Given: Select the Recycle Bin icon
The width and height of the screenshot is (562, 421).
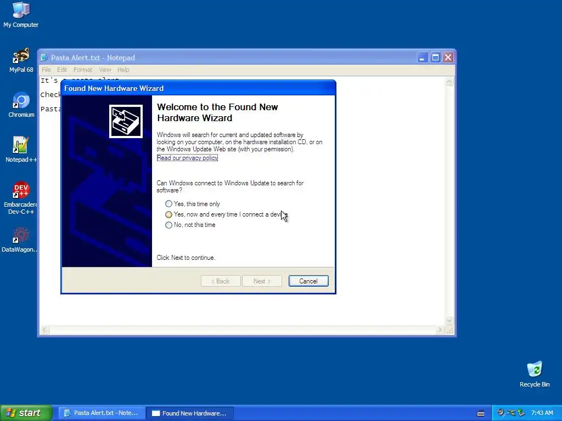Looking at the screenshot, I should (x=535, y=374).
